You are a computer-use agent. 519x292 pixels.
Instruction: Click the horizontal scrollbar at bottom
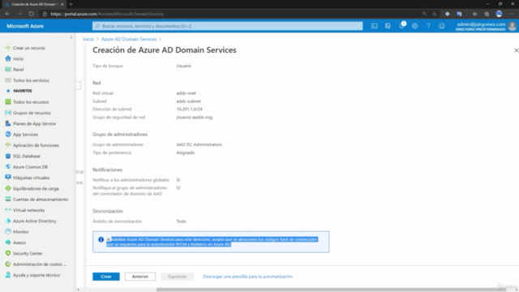click(x=331, y=290)
